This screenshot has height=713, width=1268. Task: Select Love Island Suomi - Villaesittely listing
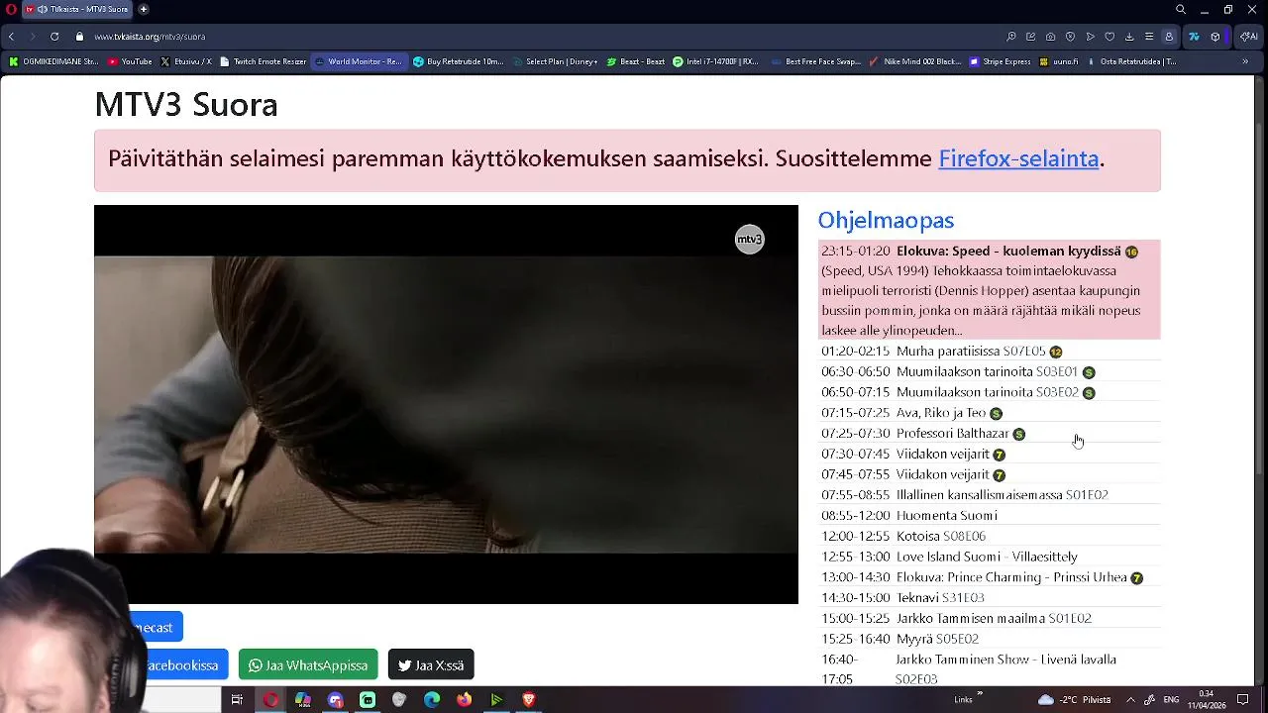click(990, 557)
